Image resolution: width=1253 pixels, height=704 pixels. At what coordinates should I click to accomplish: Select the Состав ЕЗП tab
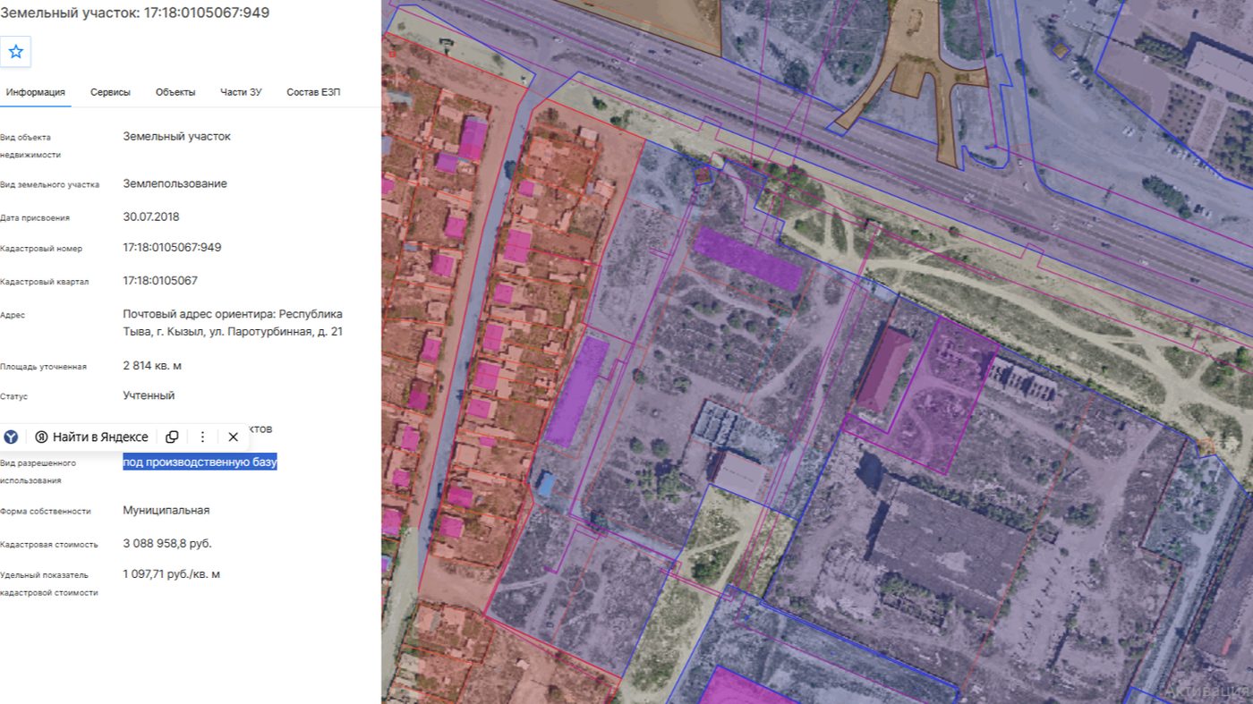pos(313,92)
